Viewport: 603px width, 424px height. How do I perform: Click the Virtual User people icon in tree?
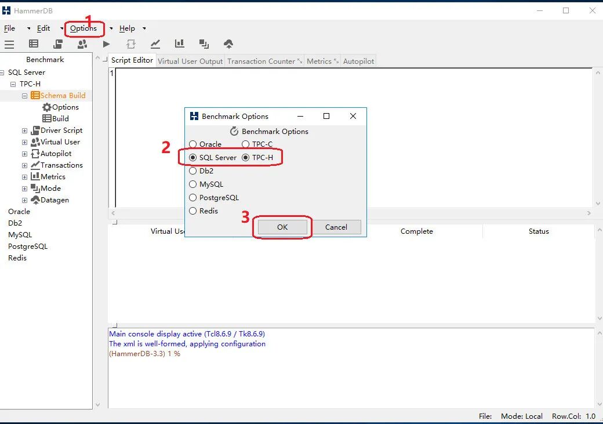(x=35, y=142)
